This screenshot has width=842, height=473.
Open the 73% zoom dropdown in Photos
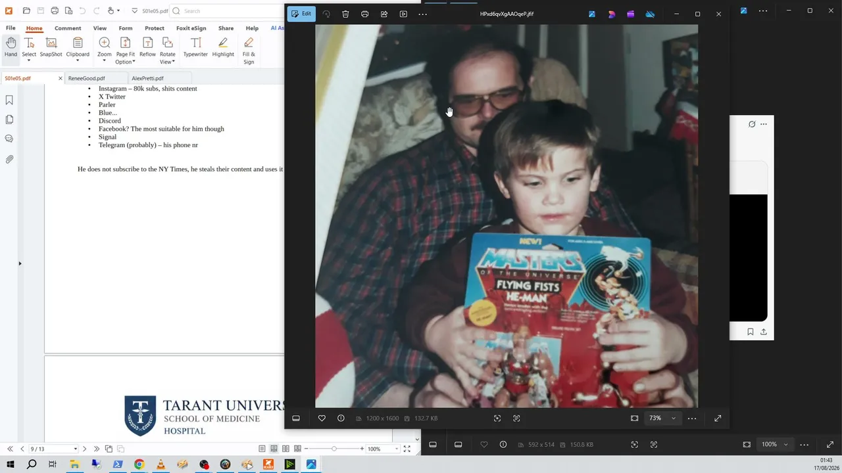(x=662, y=418)
